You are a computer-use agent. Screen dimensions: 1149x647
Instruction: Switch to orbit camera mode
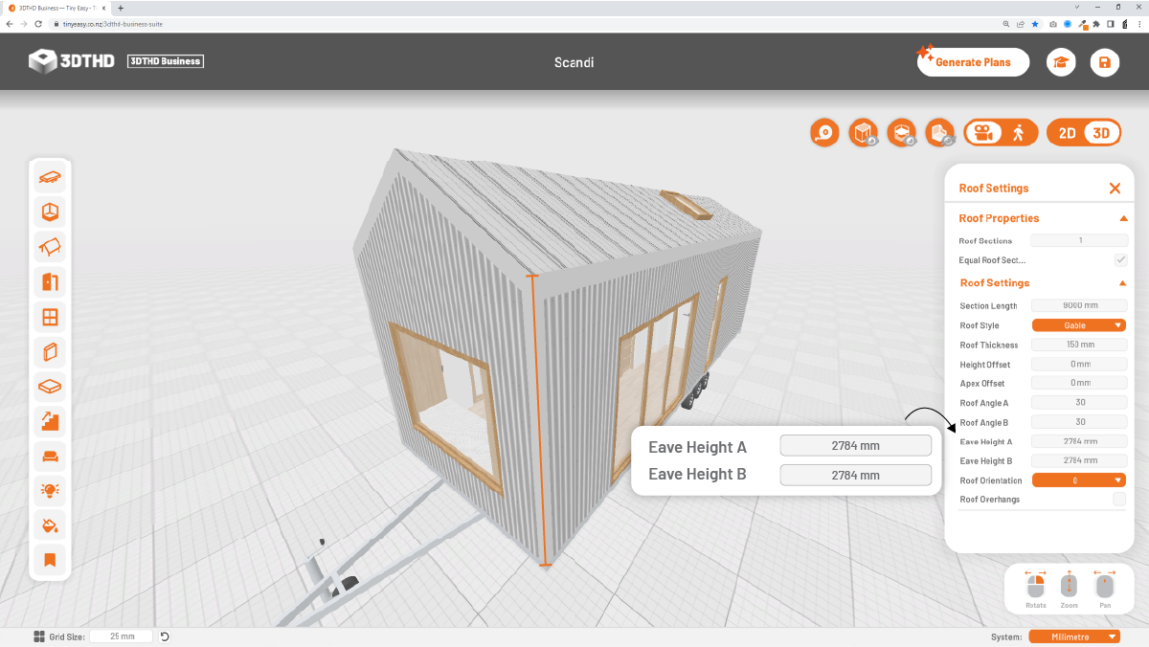(982, 133)
